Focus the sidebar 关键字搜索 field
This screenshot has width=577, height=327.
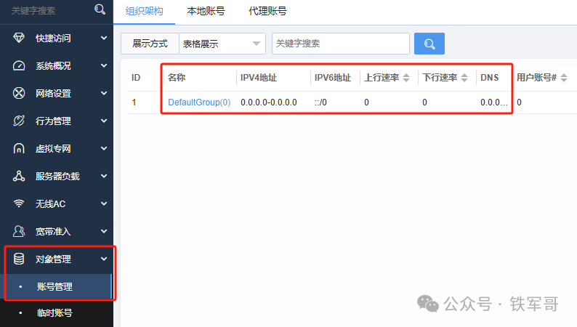coord(33,11)
